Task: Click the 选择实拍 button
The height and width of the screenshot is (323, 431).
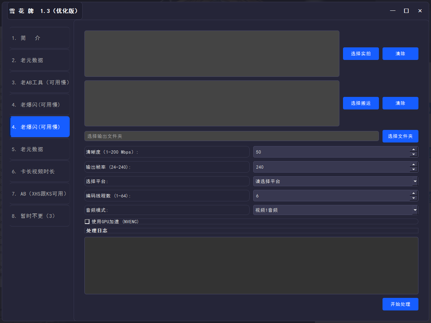Action: [361, 53]
